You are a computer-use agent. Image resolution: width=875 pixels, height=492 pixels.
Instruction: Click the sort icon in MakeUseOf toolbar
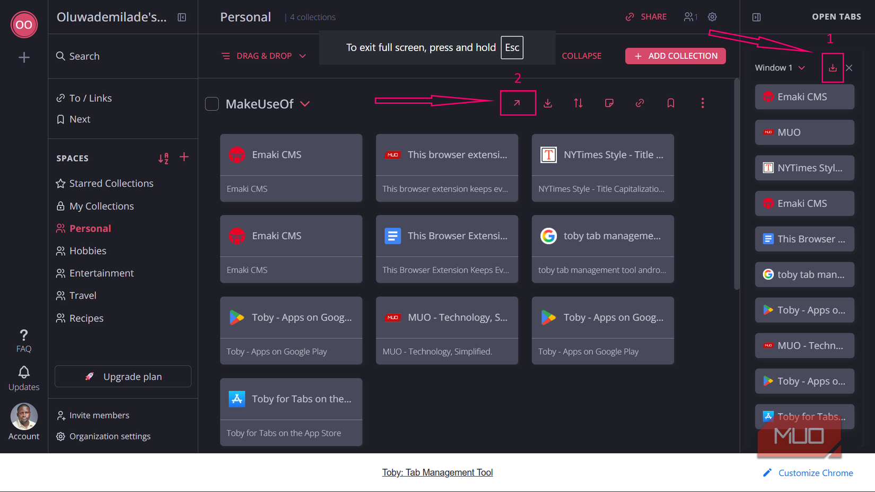point(578,103)
